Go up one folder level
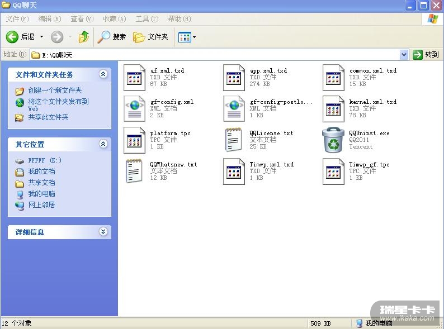Screen dimensions: 444x329 pyautogui.click(x=84, y=37)
